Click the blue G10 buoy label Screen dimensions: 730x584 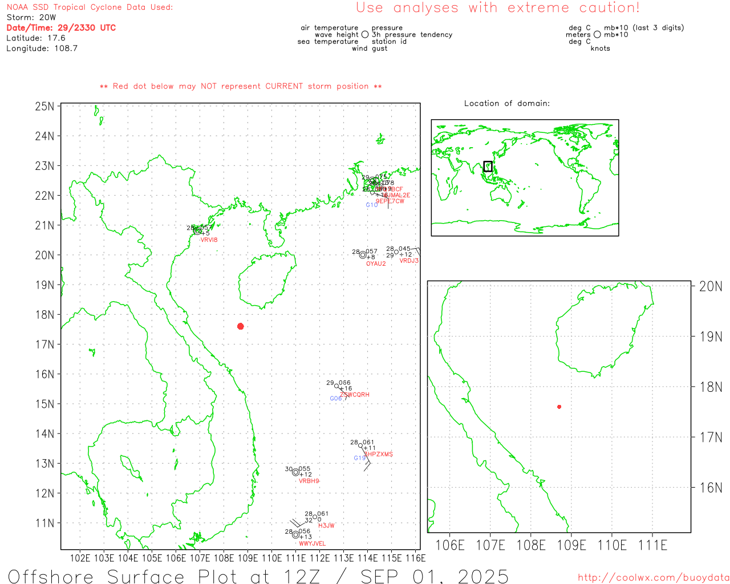pyautogui.click(x=372, y=205)
